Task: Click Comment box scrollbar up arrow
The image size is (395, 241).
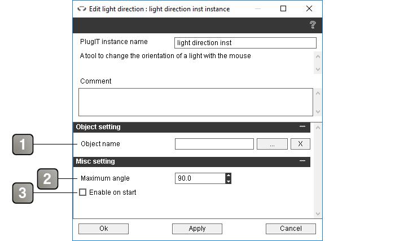Action: pyautogui.click(x=318, y=93)
